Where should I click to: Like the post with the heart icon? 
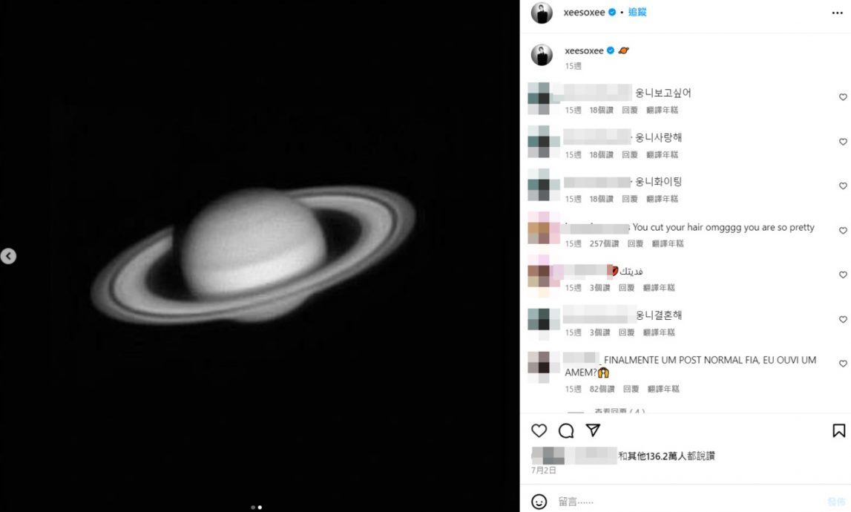pyautogui.click(x=539, y=430)
